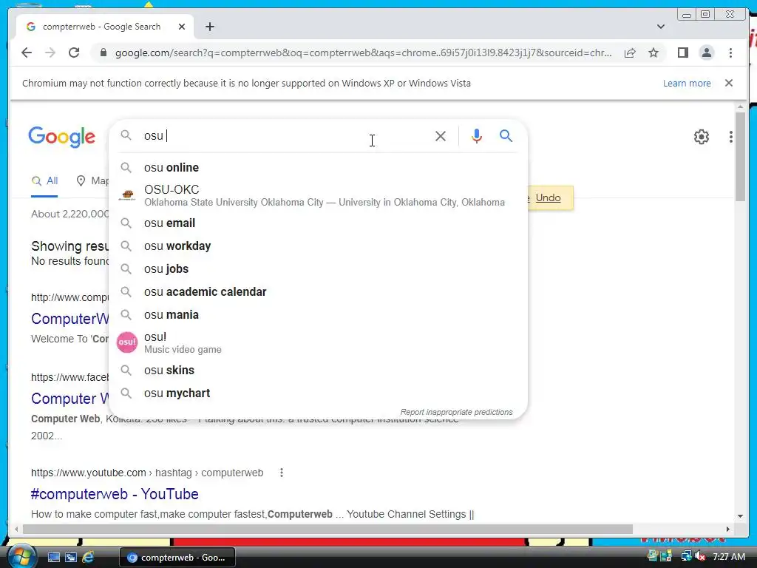Open the Chromium three-dot menu
The height and width of the screenshot is (568, 757).
[730, 53]
